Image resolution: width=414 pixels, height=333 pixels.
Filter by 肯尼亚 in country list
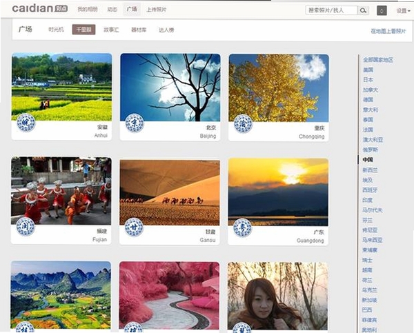click(370, 230)
